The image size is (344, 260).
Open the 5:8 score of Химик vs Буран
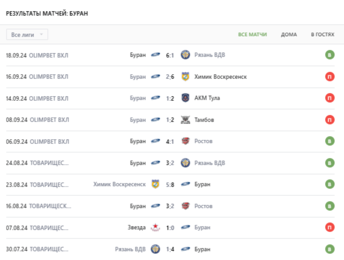click(170, 185)
